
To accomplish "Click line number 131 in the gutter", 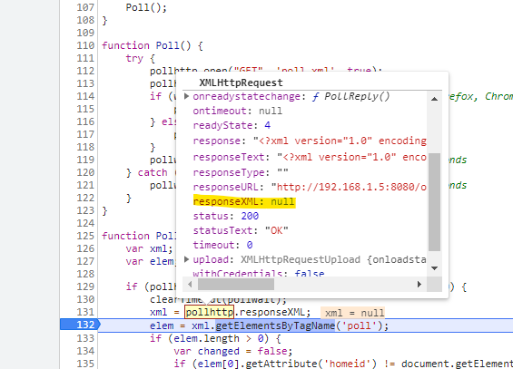I will pyautogui.click(x=85, y=312).
